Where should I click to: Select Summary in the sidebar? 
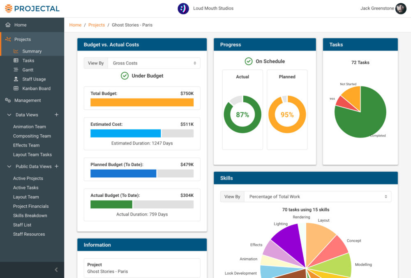tap(32, 51)
